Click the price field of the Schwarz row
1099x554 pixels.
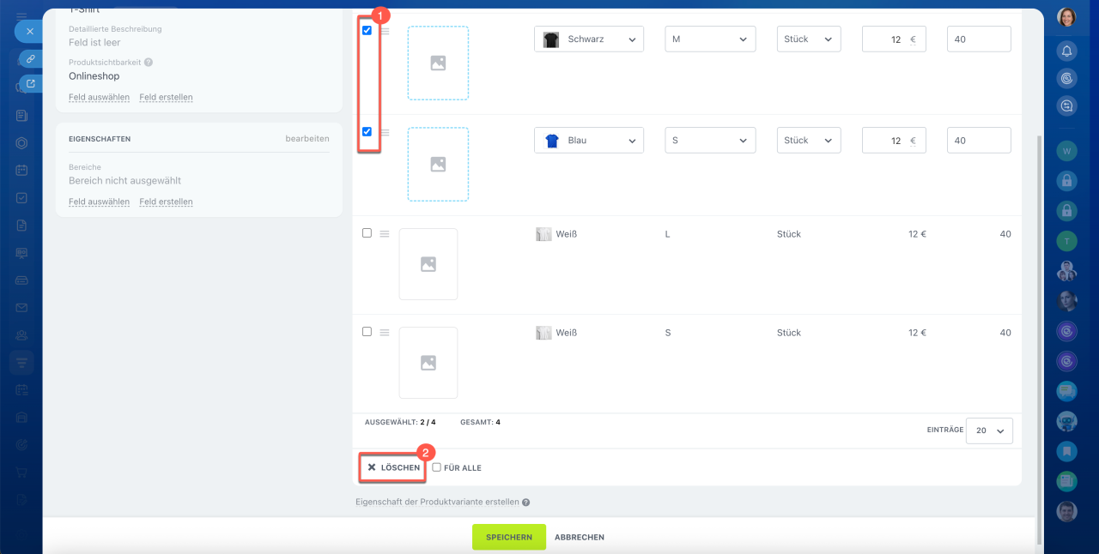tap(894, 39)
